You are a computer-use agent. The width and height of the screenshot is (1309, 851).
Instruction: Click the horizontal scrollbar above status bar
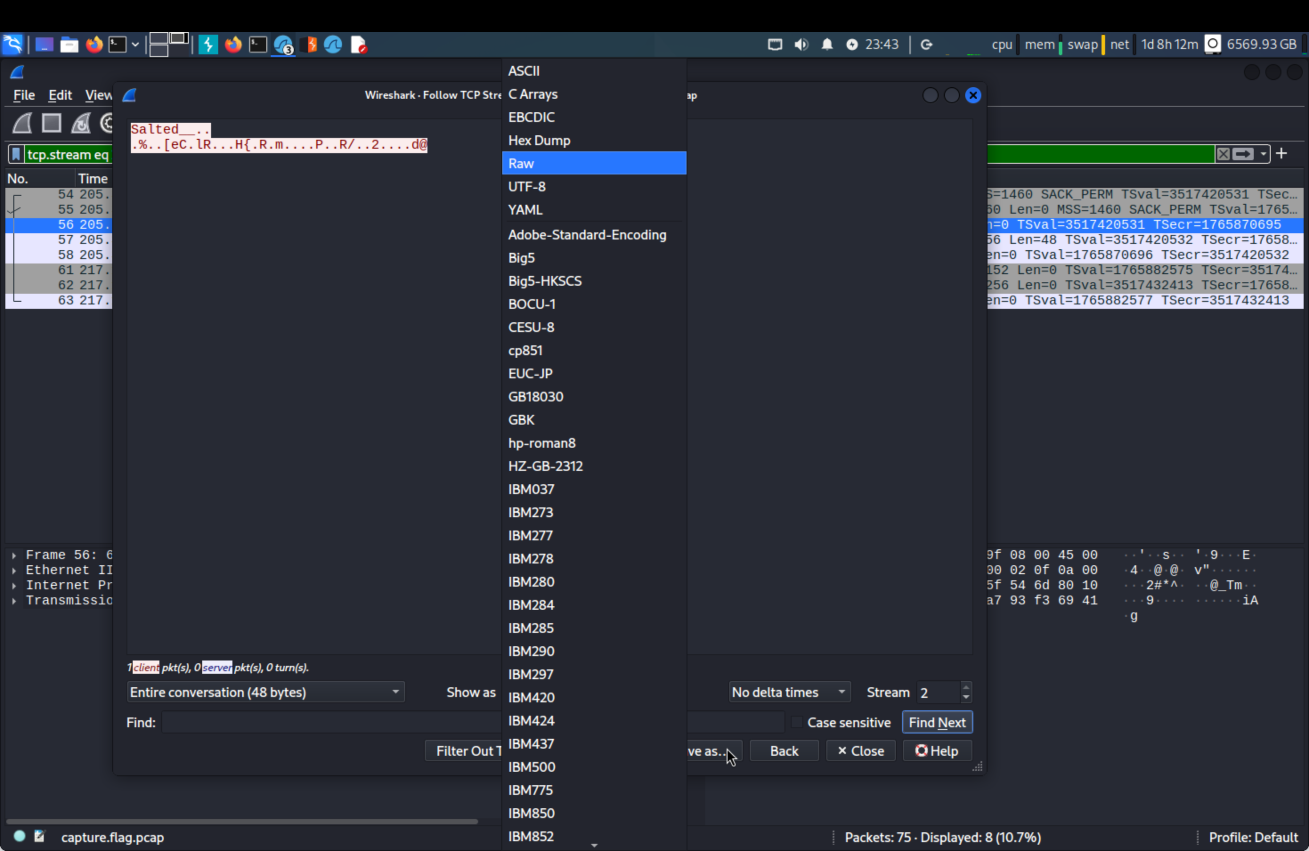pos(241,821)
